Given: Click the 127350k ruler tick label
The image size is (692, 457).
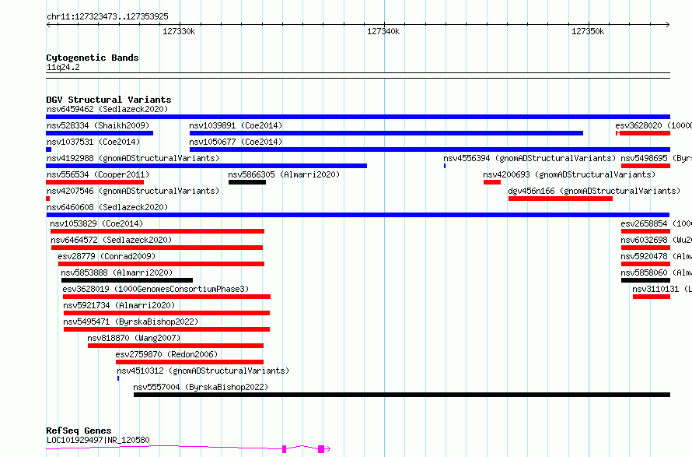Looking at the screenshot, I should 588,31.
